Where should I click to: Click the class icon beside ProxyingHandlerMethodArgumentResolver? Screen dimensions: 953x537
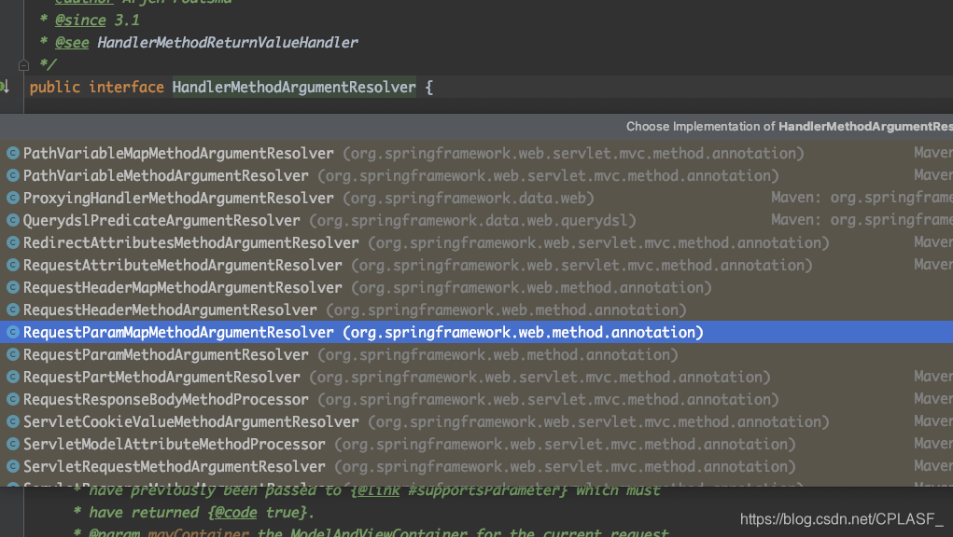pyautogui.click(x=13, y=199)
